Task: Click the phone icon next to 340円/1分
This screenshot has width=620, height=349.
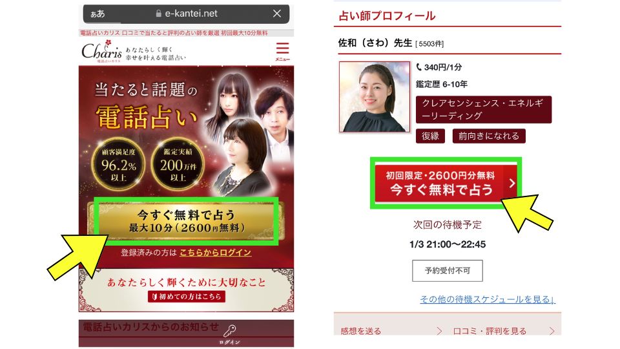Action: click(x=418, y=67)
